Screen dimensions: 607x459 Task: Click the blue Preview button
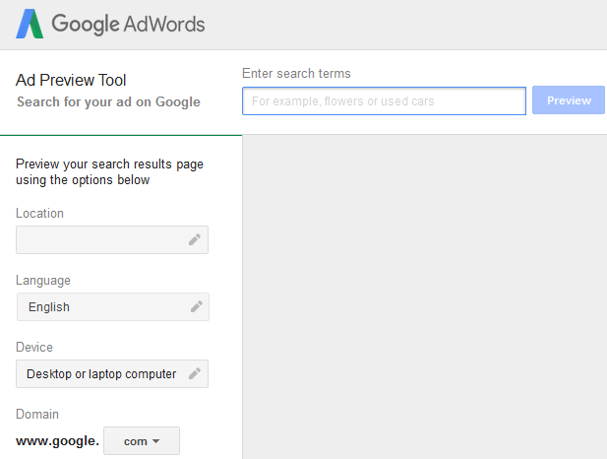[569, 100]
